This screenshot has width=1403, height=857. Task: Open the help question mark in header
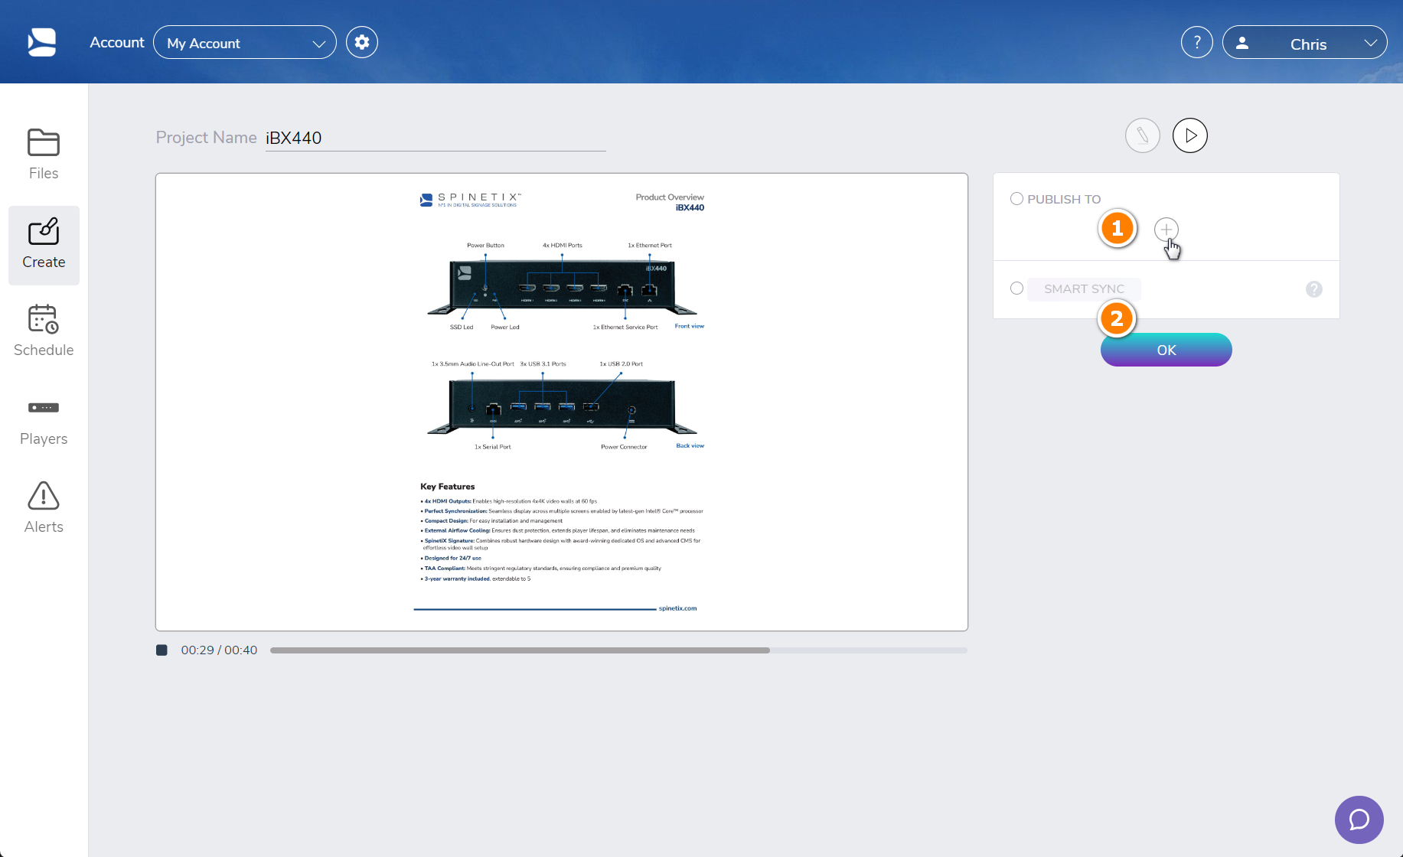[1197, 42]
